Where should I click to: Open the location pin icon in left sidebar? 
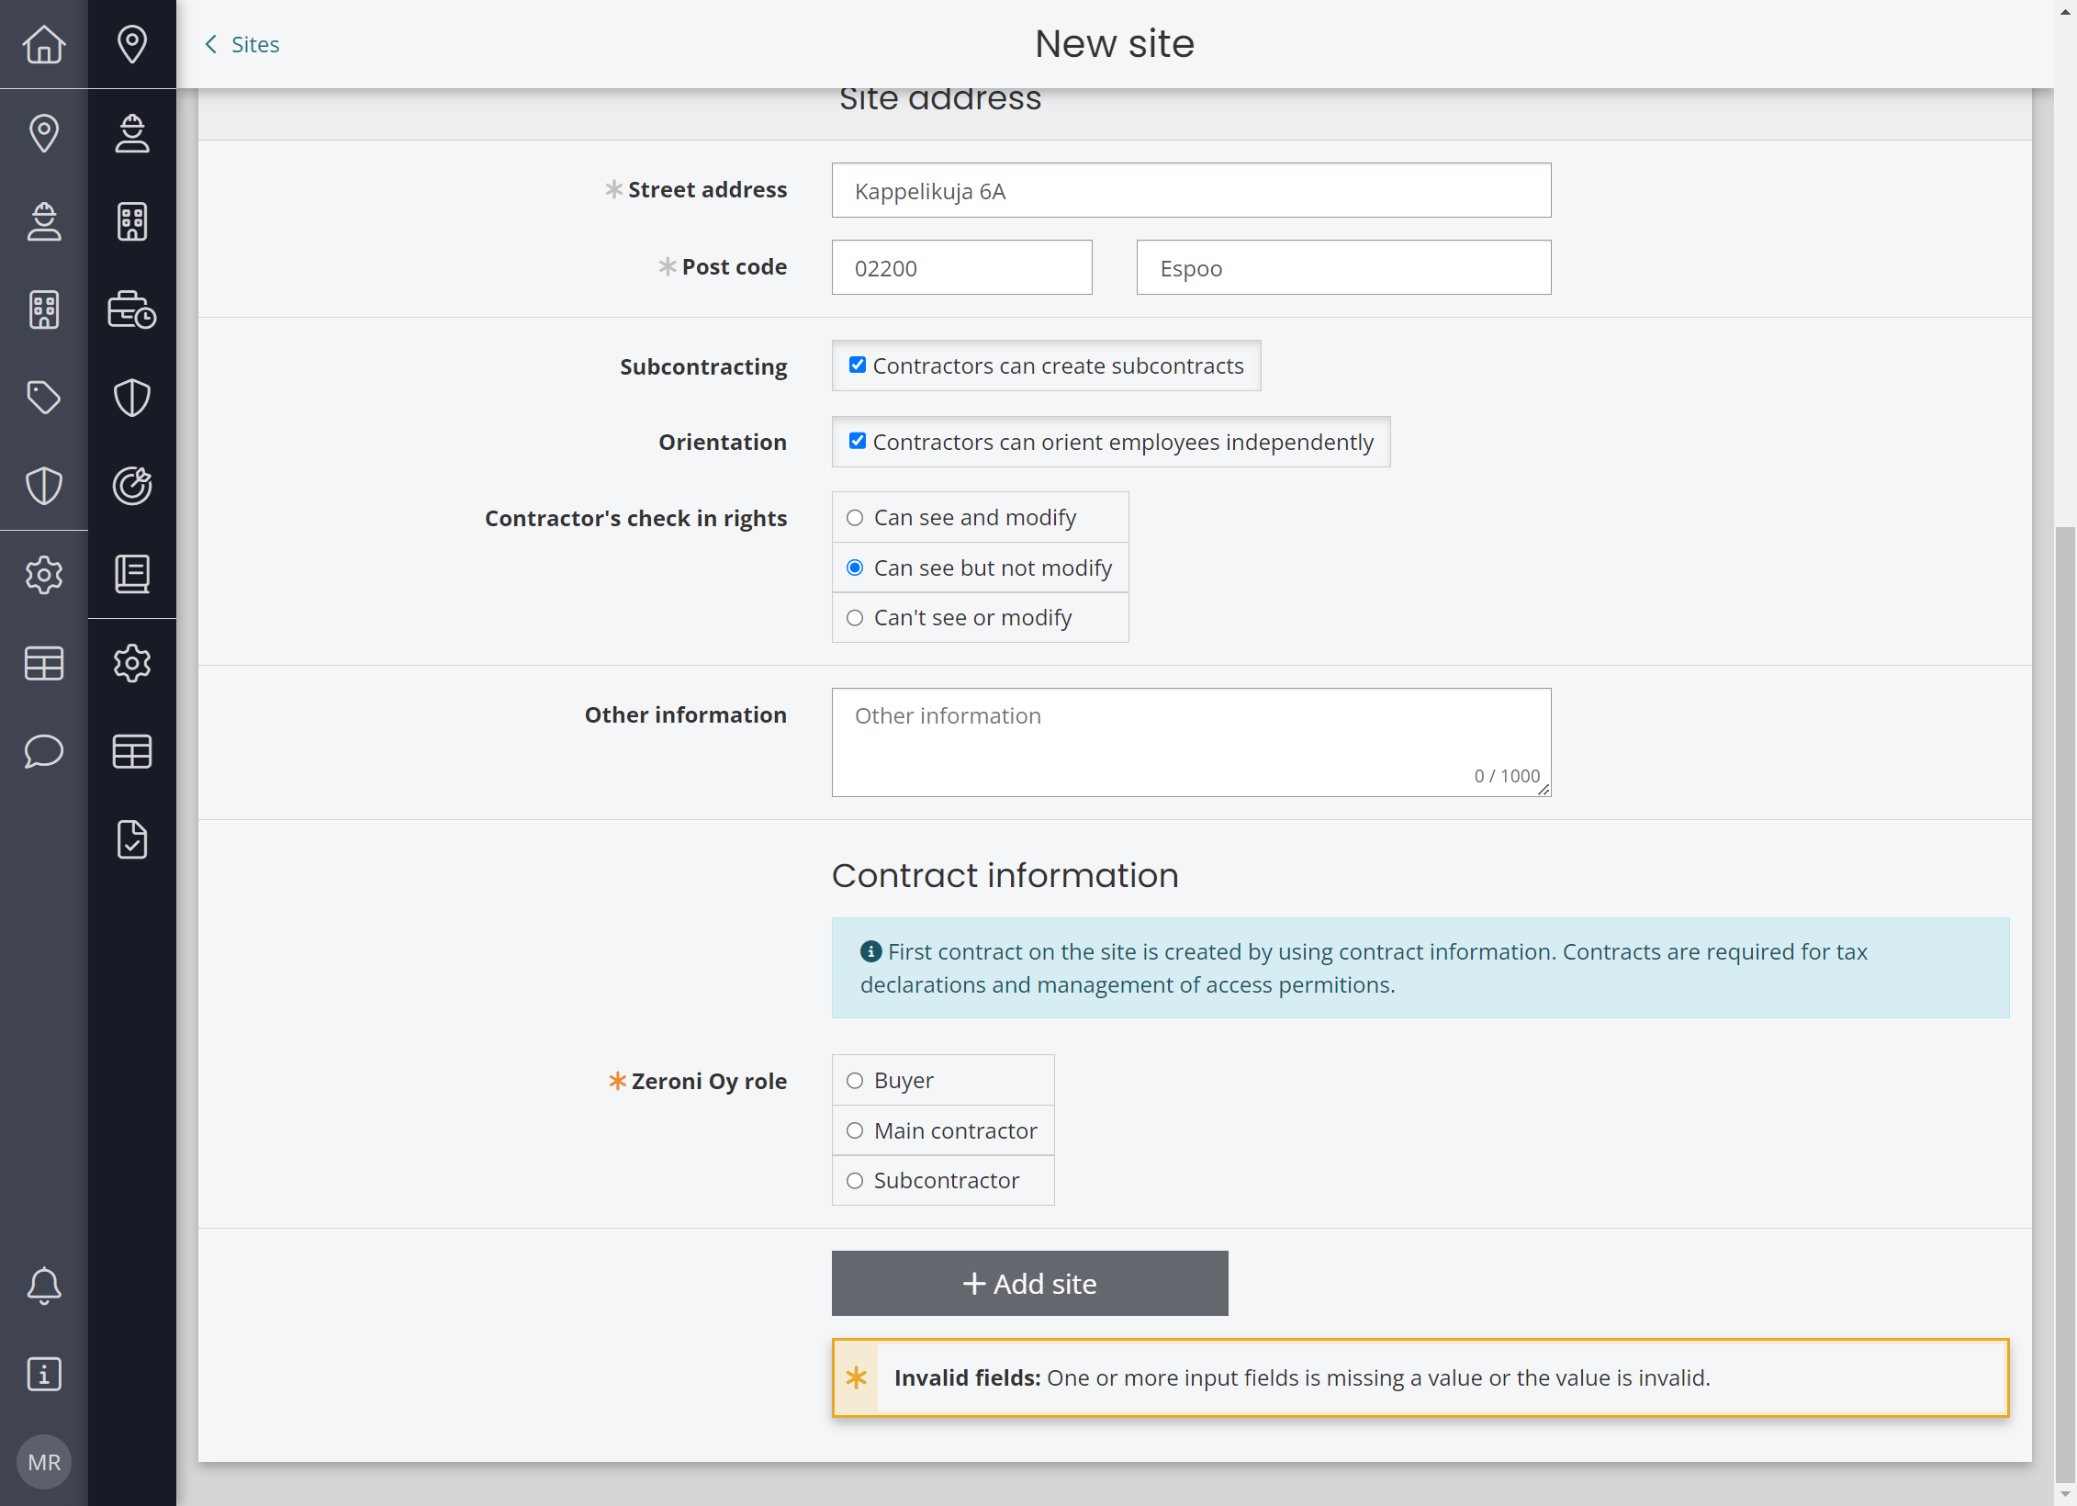point(44,133)
